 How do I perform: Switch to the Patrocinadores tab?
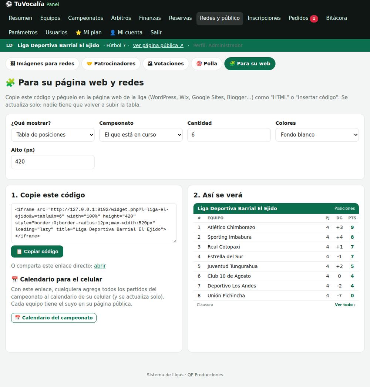111,64
